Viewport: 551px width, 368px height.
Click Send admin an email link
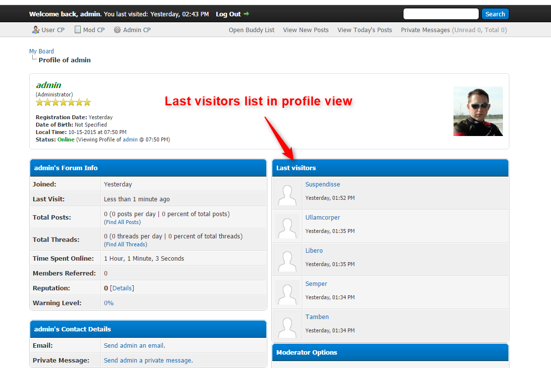point(134,346)
